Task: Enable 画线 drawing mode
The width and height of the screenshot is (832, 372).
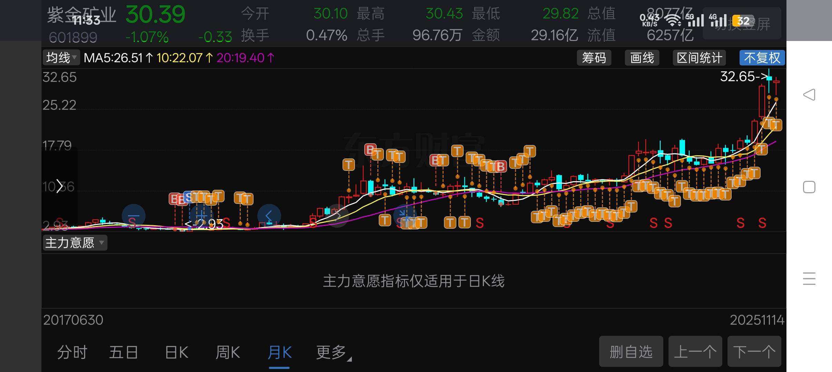Action: 642,58
